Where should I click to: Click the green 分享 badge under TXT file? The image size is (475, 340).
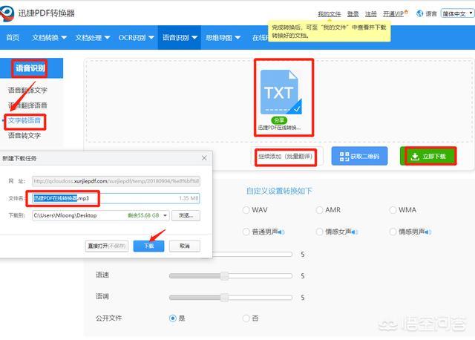(279, 120)
